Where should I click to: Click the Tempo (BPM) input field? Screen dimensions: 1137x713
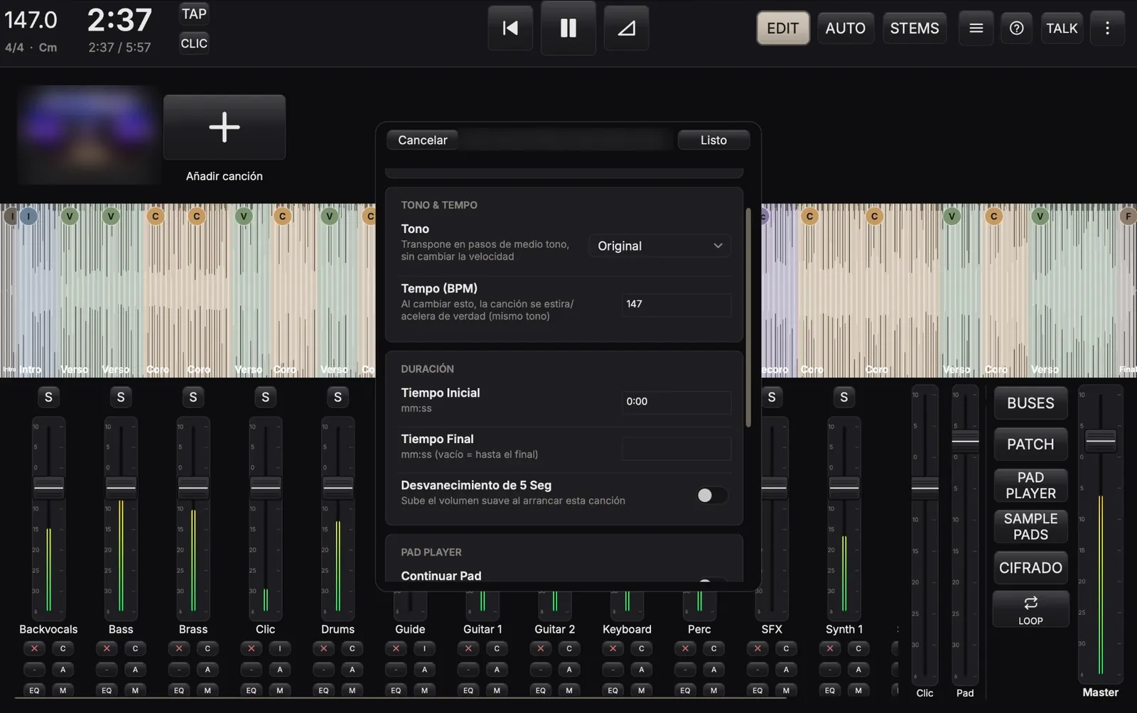click(x=677, y=304)
